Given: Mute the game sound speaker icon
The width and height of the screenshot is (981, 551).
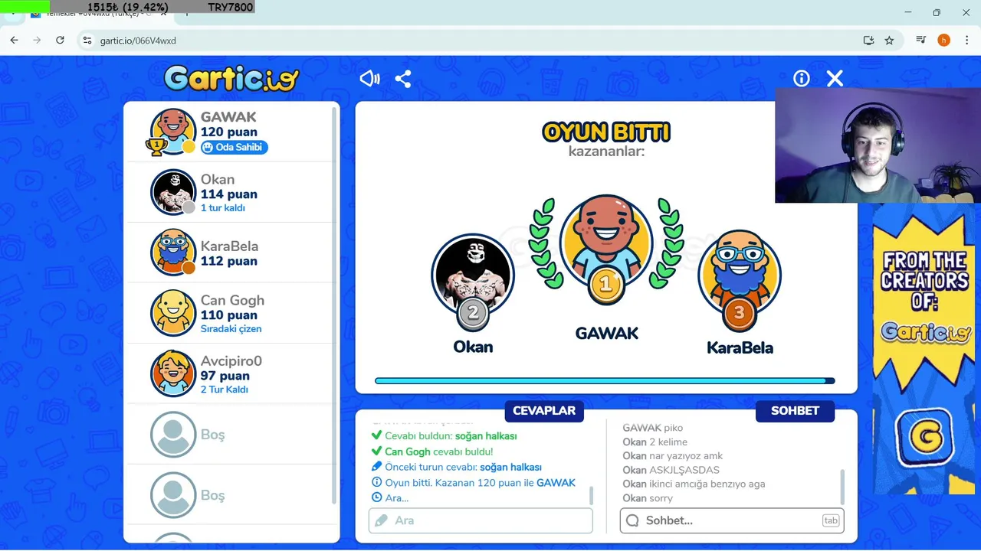Looking at the screenshot, I should 369,78.
